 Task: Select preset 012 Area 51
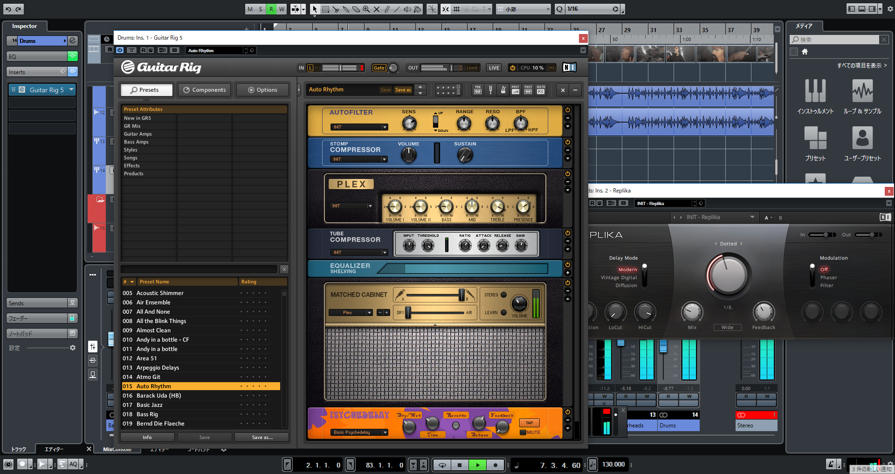(x=201, y=358)
